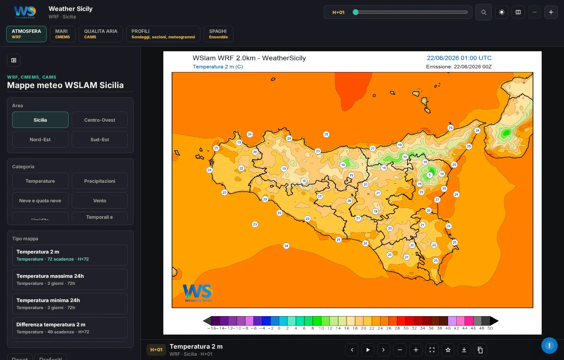Open the blue alert info button
Viewport: 564px width, 360px height.
[x=550, y=346]
